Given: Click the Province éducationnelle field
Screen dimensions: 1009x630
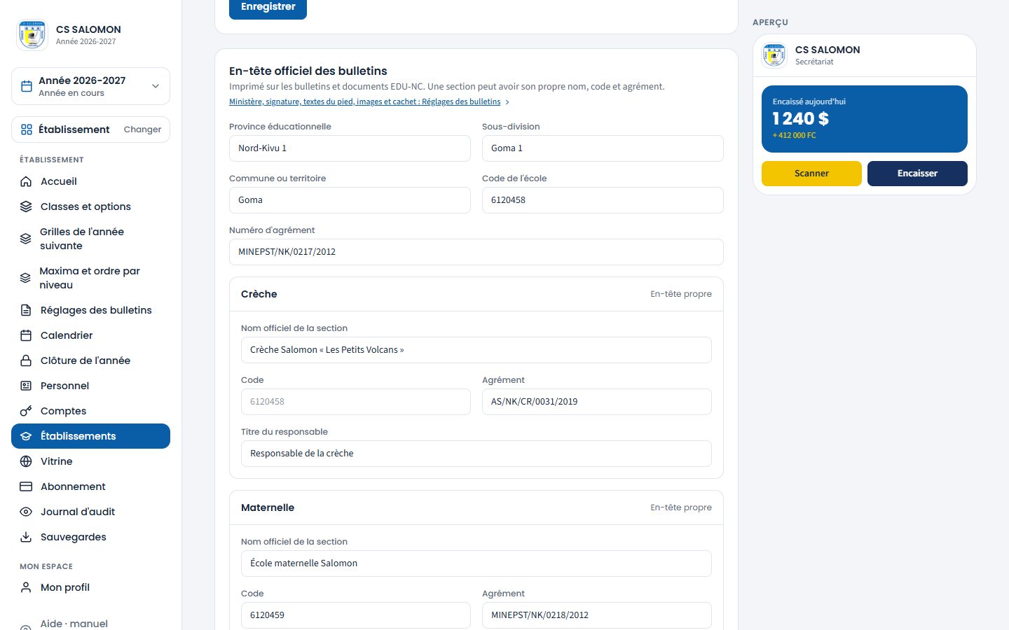Looking at the screenshot, I should tap(350, 148).
